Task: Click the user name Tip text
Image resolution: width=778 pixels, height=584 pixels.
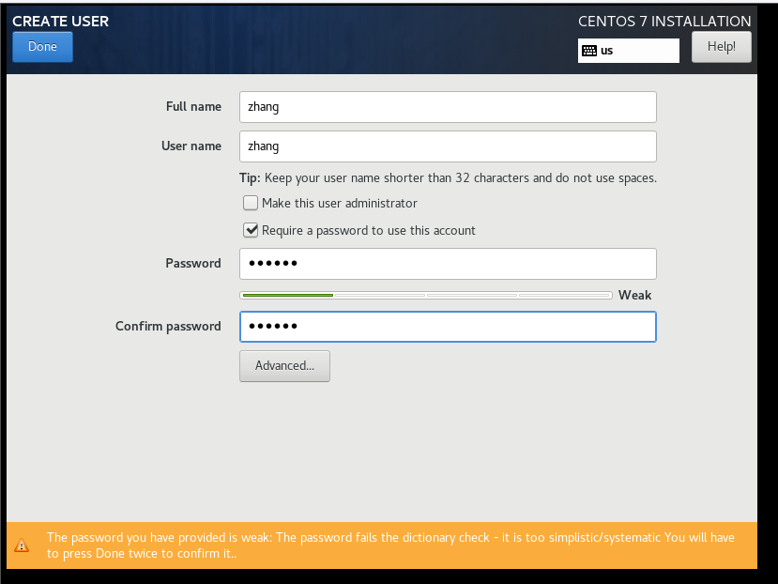Action: coord(448,178)
